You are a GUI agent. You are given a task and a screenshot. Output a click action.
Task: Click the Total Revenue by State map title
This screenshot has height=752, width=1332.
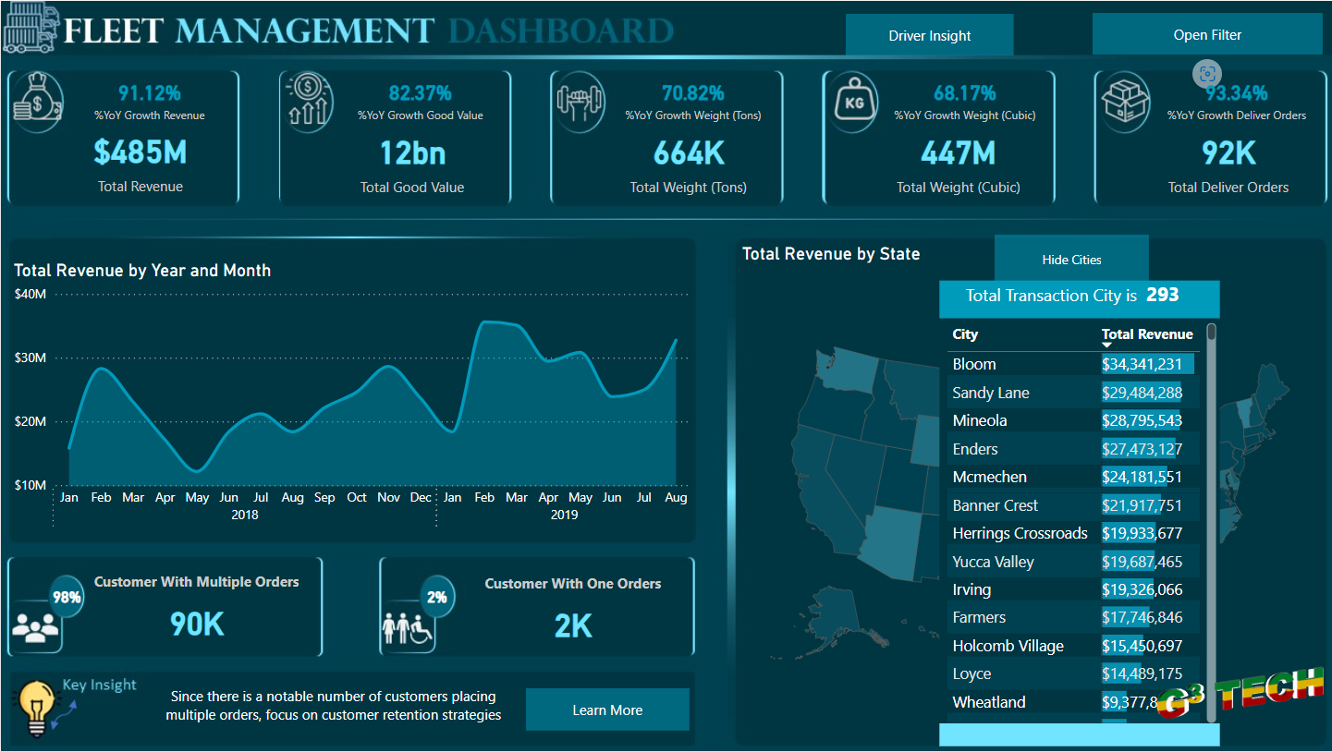[831, 254]
